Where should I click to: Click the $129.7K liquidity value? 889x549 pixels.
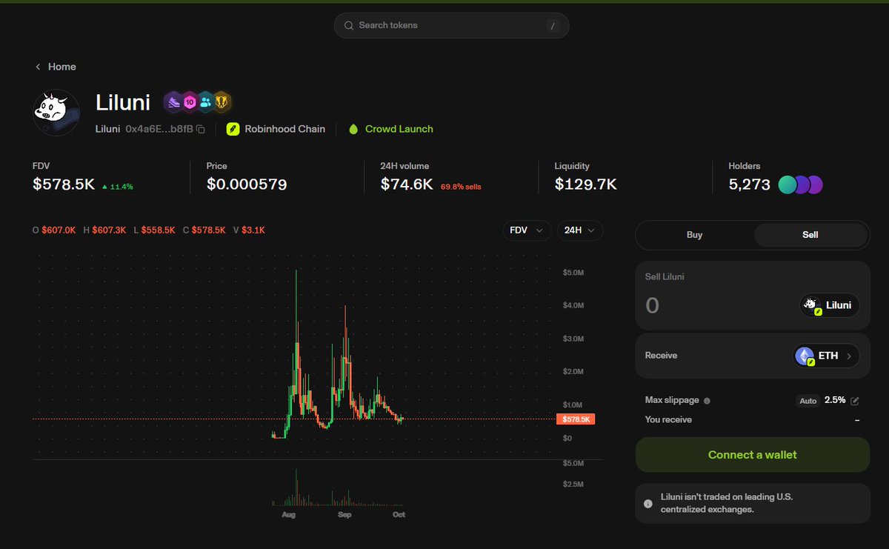click(x=586, y=184)
